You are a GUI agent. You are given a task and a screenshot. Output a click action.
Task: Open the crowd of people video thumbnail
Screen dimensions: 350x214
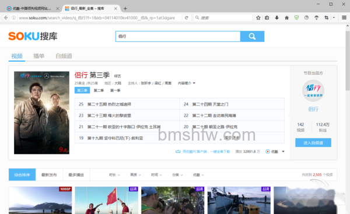coord(173,200)
